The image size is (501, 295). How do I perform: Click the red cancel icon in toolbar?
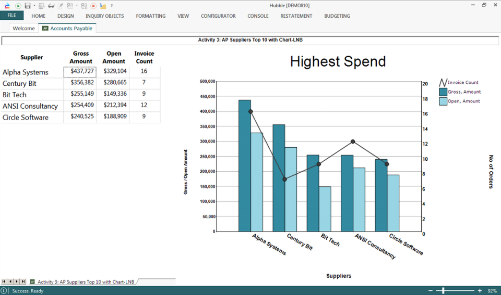(93, 5)
